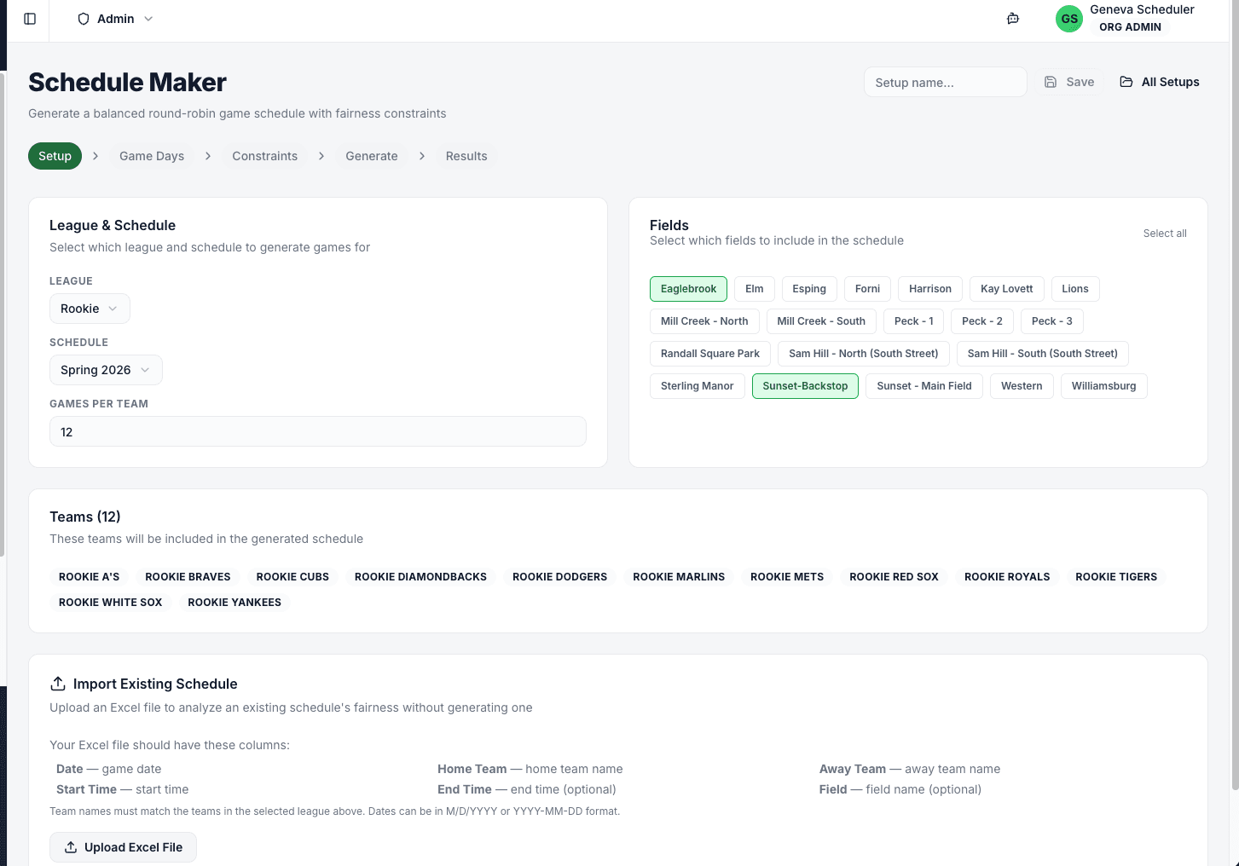Viewport: 1239px width, 866px height.
Task: Click the ROOKIE CUBS team badge
Action: [292, 577]
